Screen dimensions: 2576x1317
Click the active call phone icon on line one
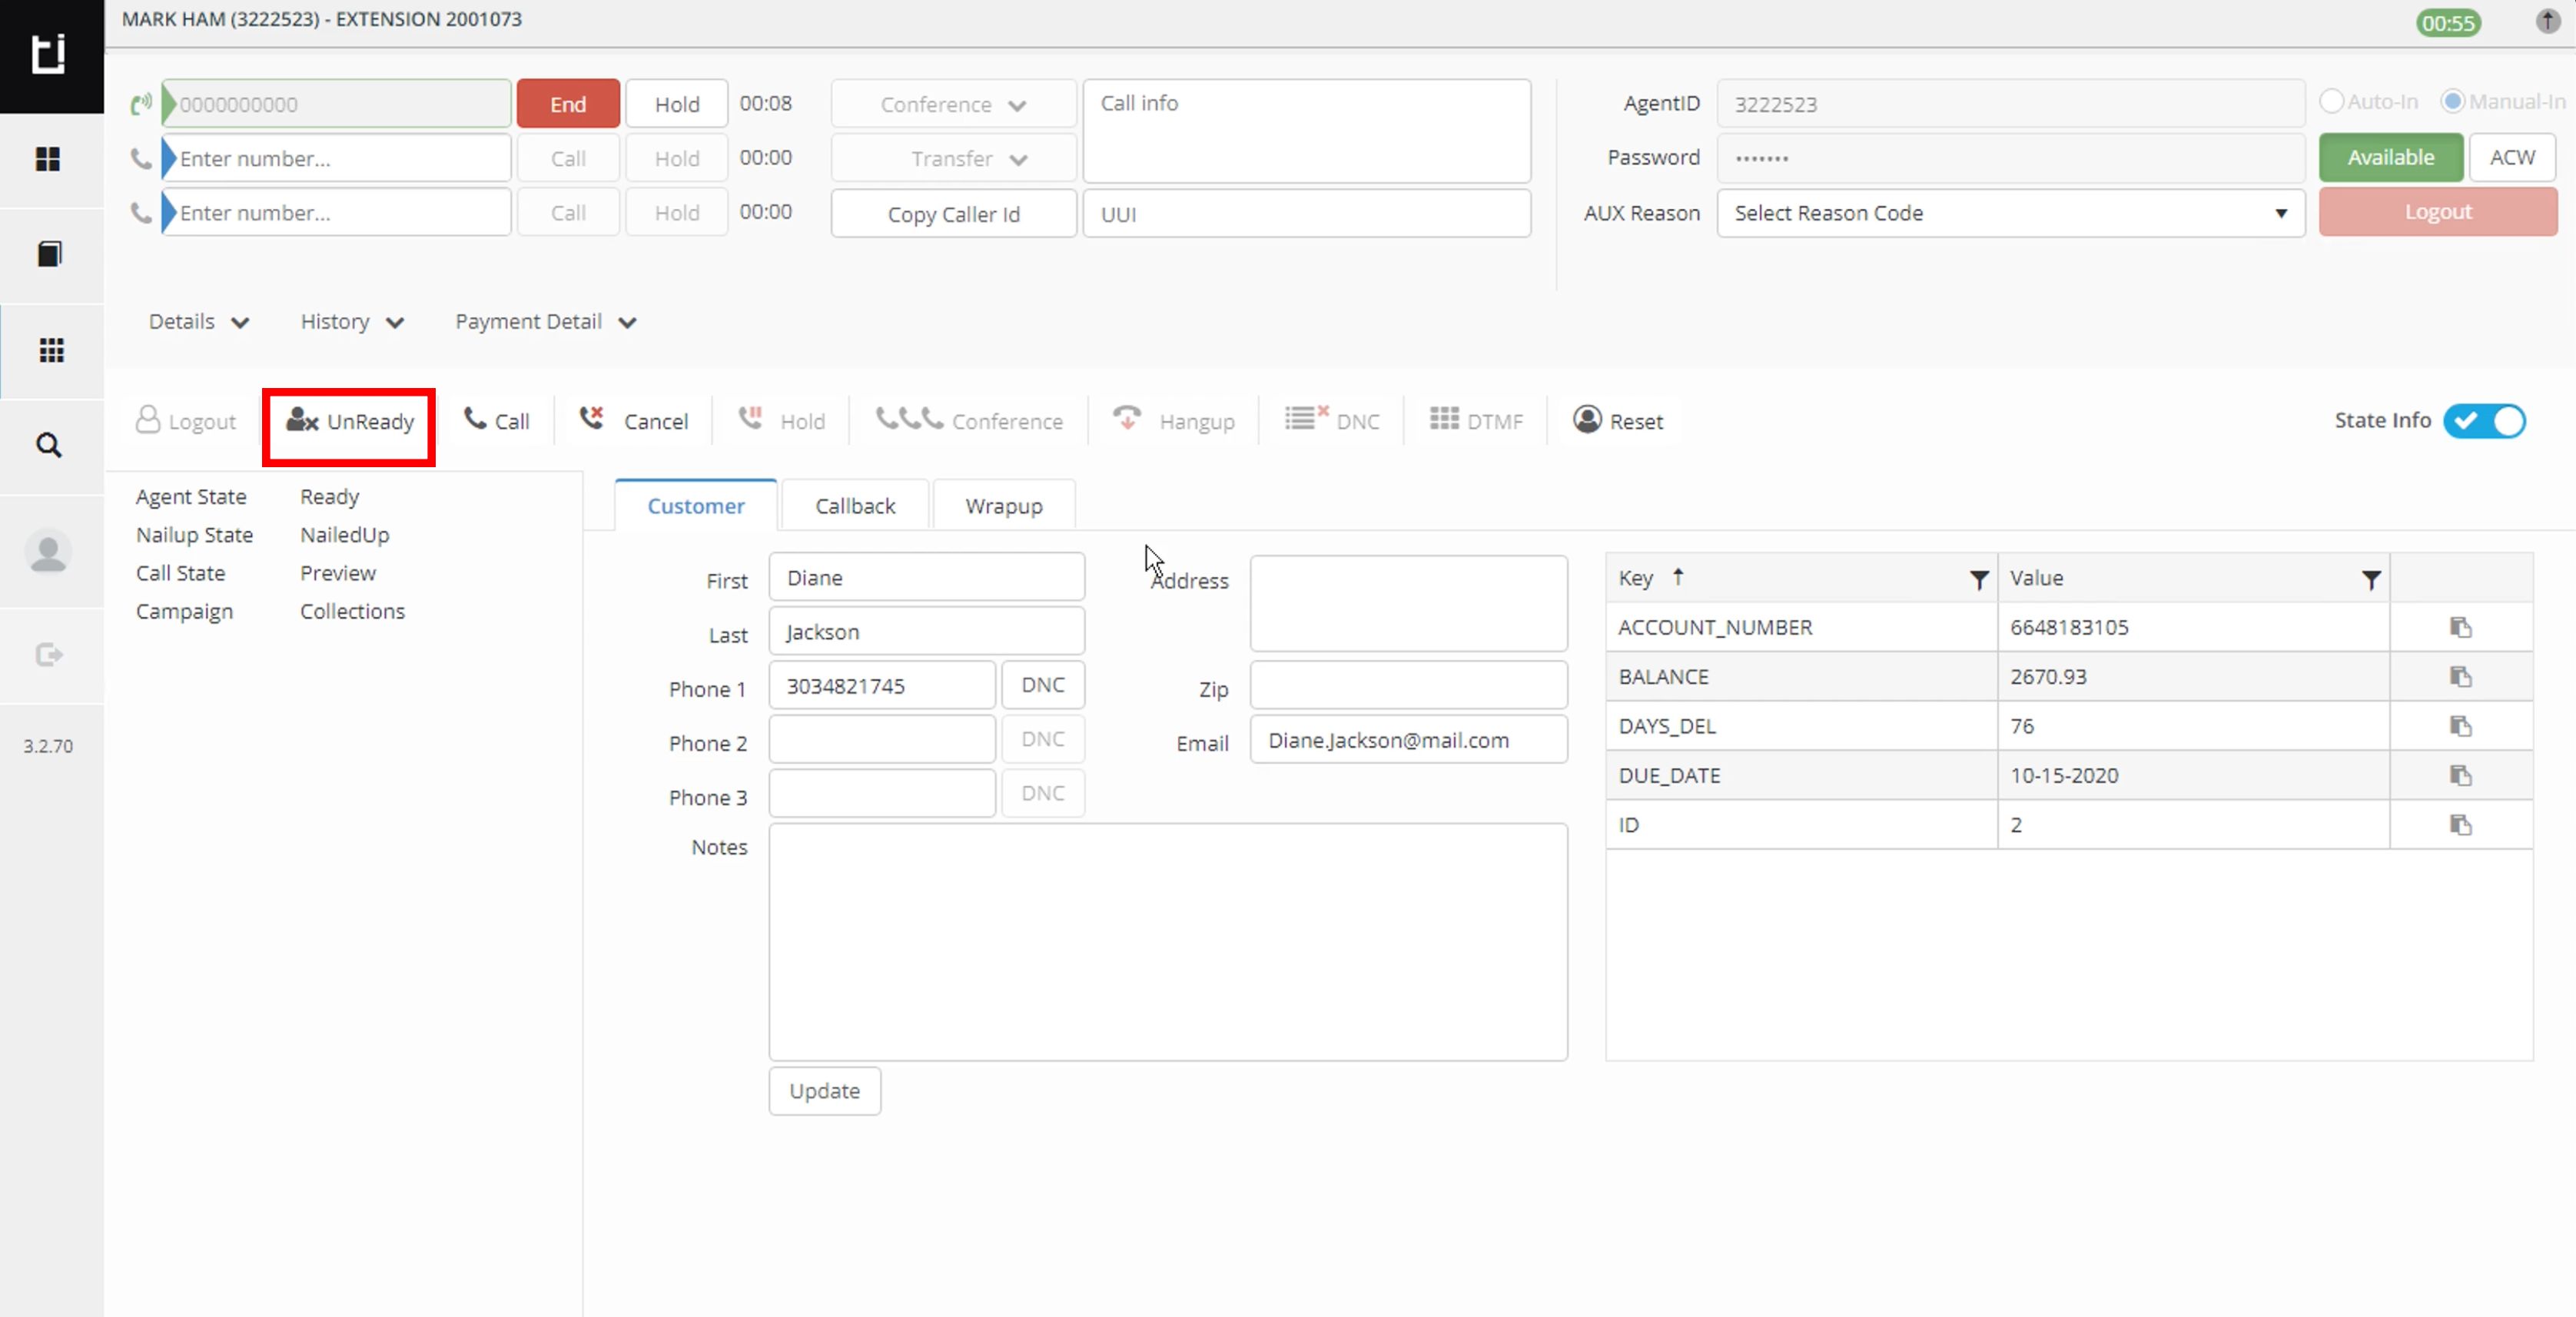click(x=141, y=103)
